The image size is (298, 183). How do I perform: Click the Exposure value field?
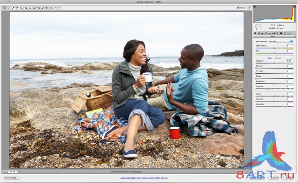tap(290, 61)
